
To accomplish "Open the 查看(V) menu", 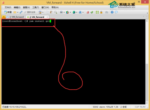I will click(x=26, y=7).
